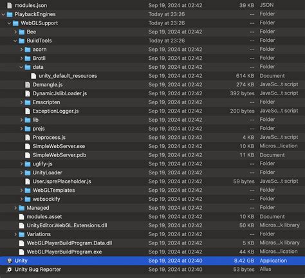Click the JSON kind label
The width and height of the screenshot is (305, 278).
click(266, 5)
